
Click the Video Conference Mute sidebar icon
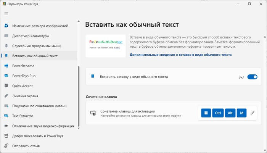[6, 126]
